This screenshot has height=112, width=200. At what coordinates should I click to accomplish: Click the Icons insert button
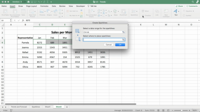tap(55, 12)
